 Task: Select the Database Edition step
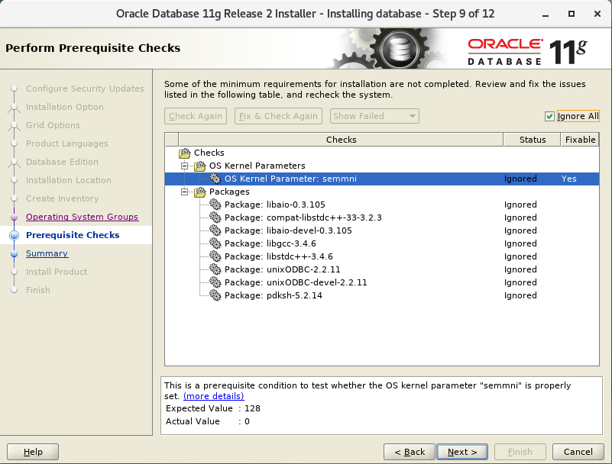pos(62,162)
